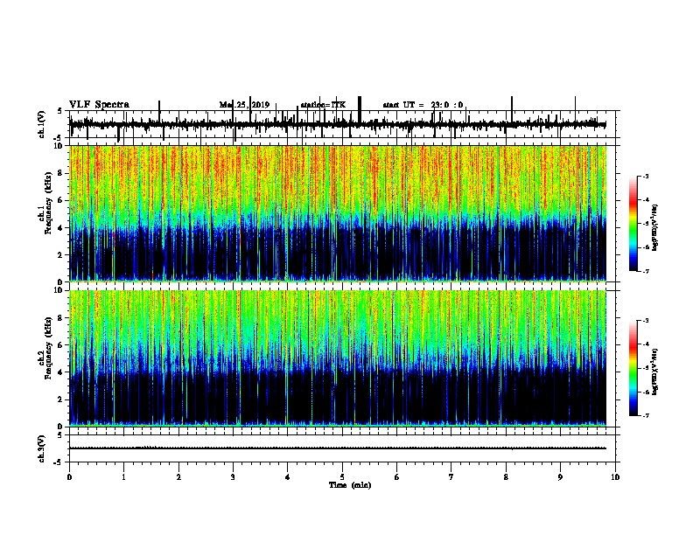Click the ch.2 spectrogram color bar
Image resolution: width=693 pixels, height=535 pixels.
click(633, 368)
